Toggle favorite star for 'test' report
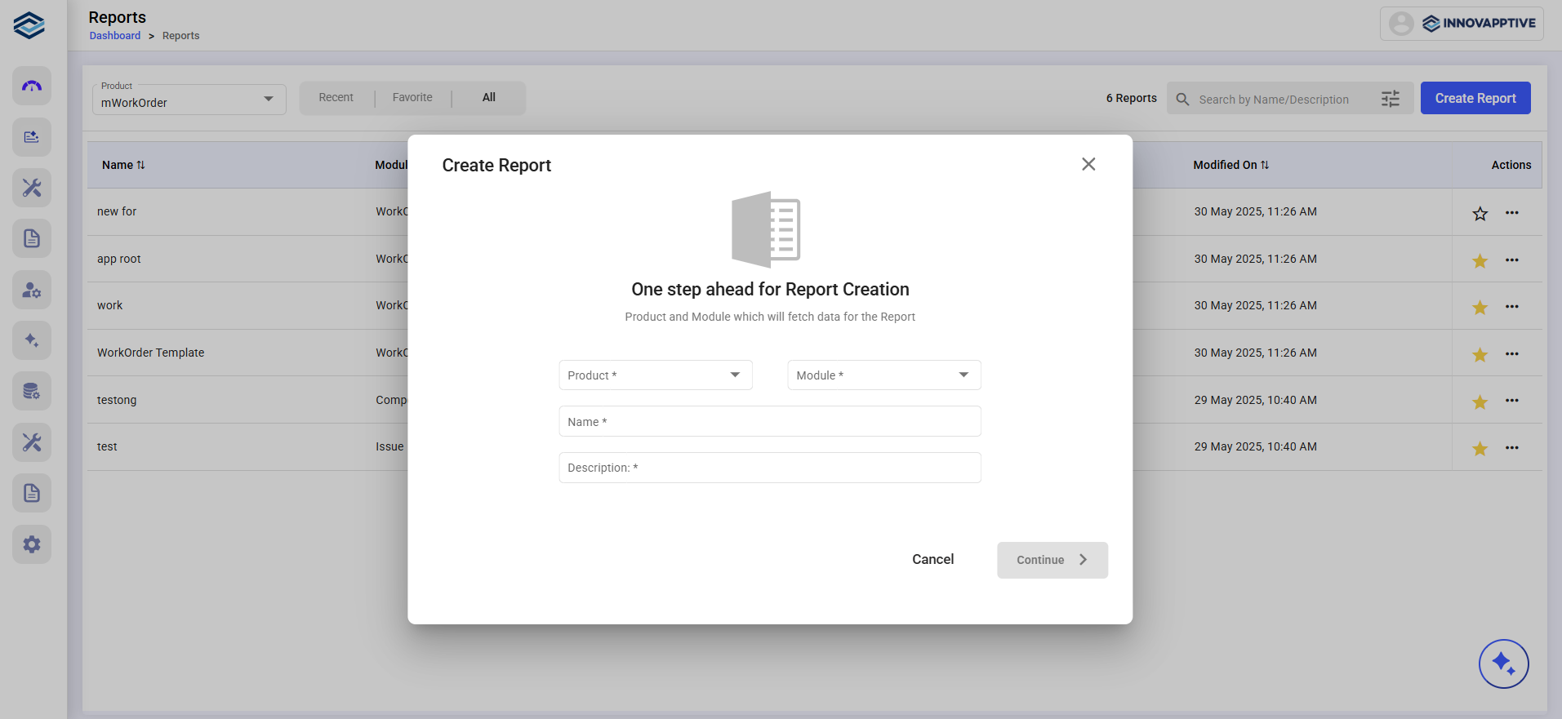The height and width of the screenshot is (719, 1562). (1480, 448)
